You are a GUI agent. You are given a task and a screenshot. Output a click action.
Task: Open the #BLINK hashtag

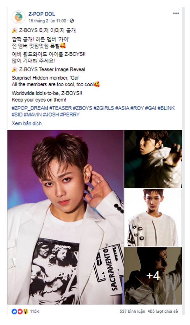tap(166, 108)
